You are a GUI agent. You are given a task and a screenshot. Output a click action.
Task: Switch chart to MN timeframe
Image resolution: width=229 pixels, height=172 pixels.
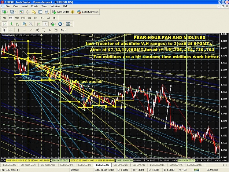(x=55, y=18)
